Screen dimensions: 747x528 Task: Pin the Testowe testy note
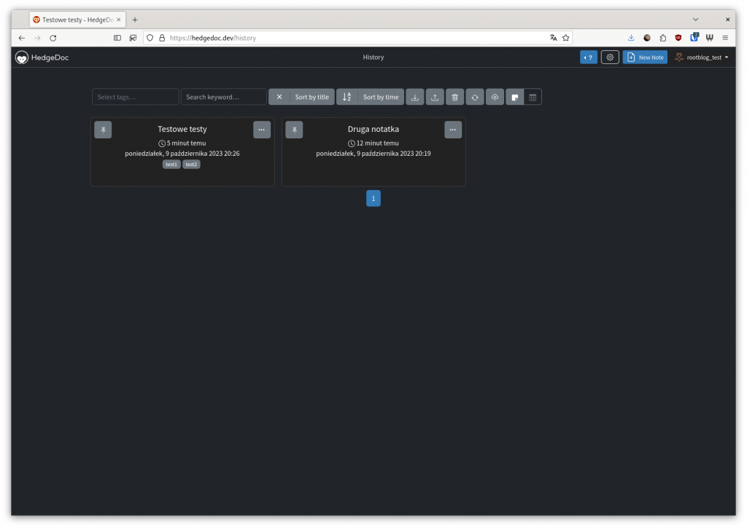click(103, 130)
